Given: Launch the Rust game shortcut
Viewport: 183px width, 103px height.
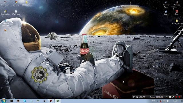Looking at the screenshot, I should [177, 13].
